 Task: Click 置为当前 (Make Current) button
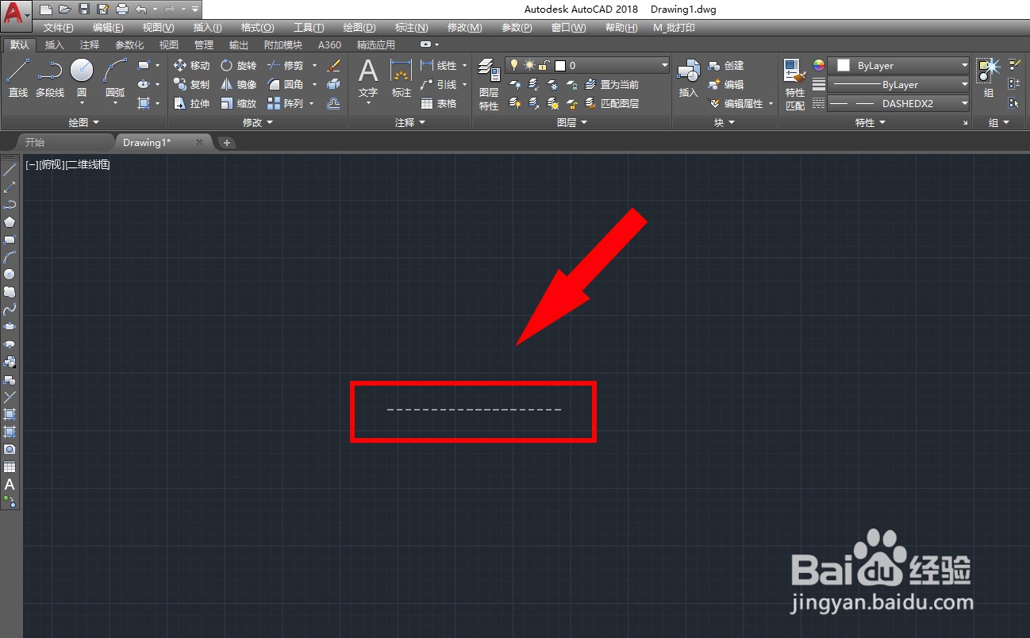click(613, 84)
